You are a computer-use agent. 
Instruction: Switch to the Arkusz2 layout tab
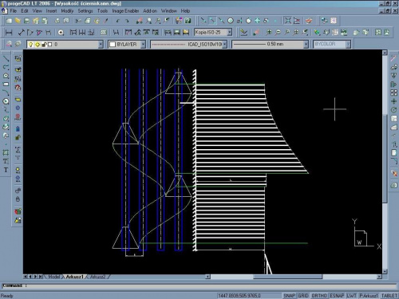(x=97, y=277)
